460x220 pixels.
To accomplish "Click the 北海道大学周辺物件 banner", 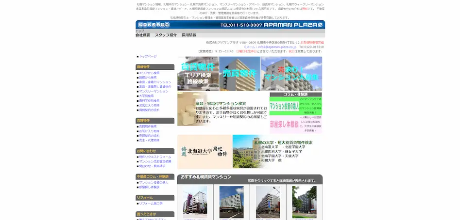I will [204, 152].
